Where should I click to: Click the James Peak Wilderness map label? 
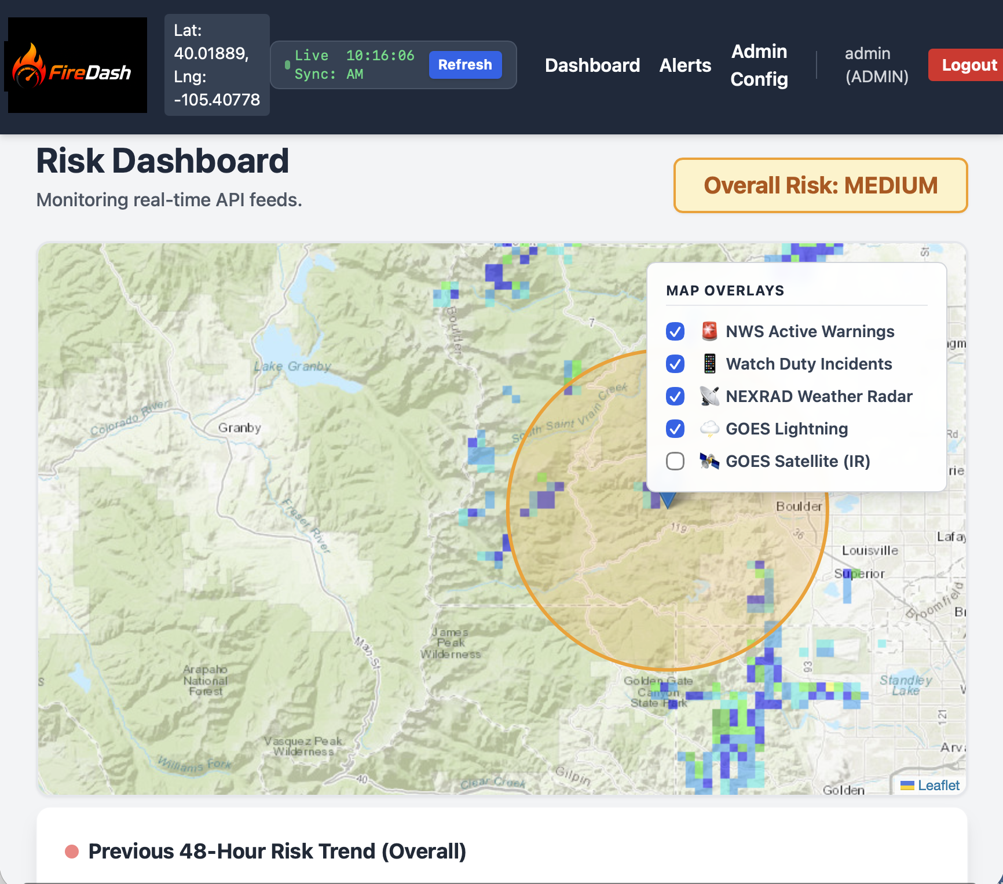(451, 643)
